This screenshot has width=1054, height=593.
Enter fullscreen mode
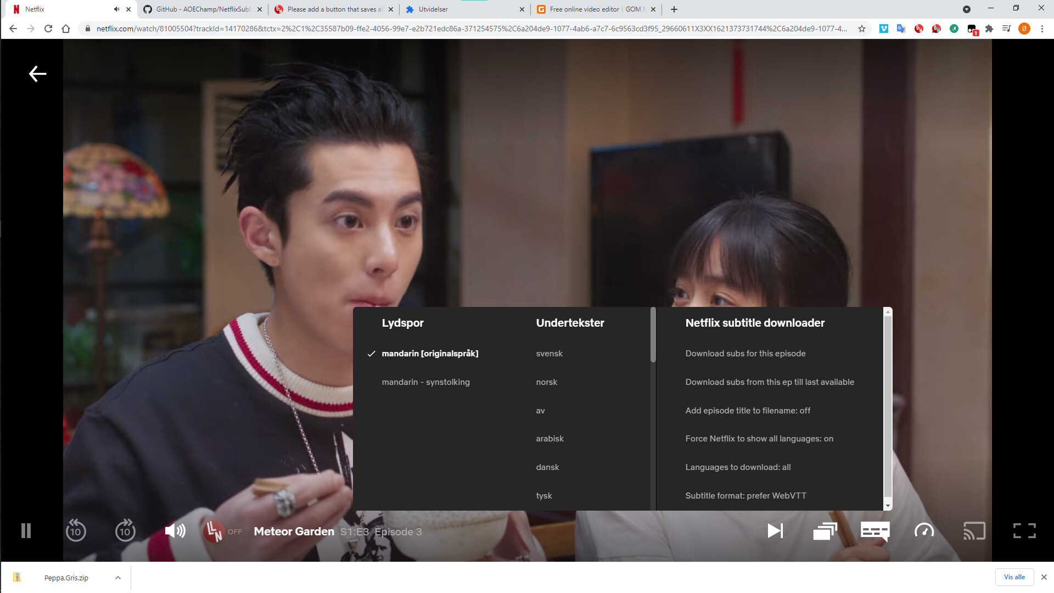click(1024, 531)
